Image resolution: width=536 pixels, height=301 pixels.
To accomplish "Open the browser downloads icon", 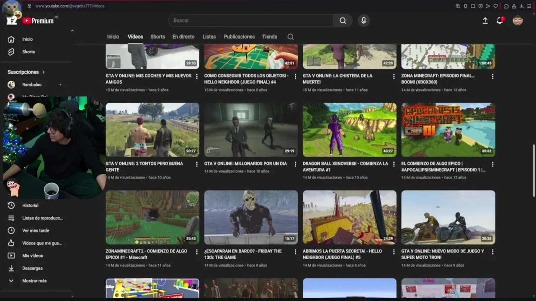I will tap(521, 6).
